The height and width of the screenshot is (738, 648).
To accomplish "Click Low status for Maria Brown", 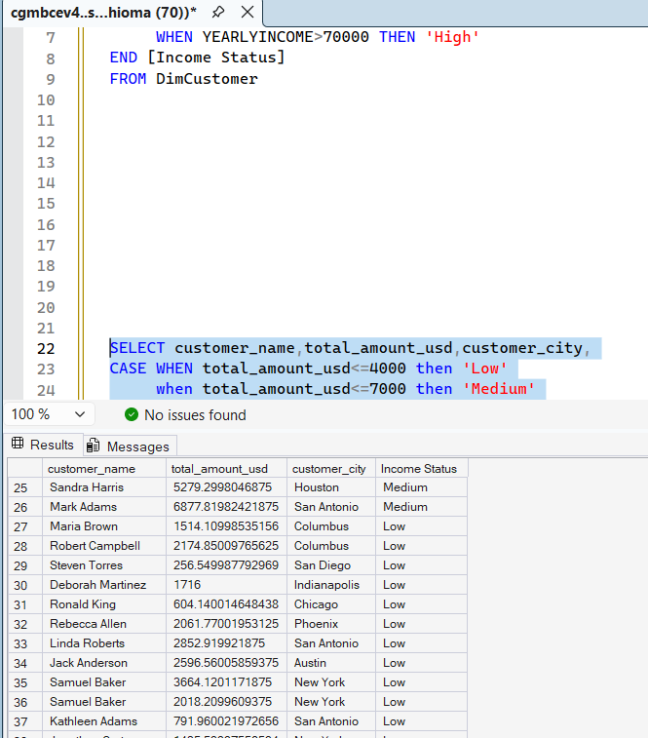I will 421,526.
